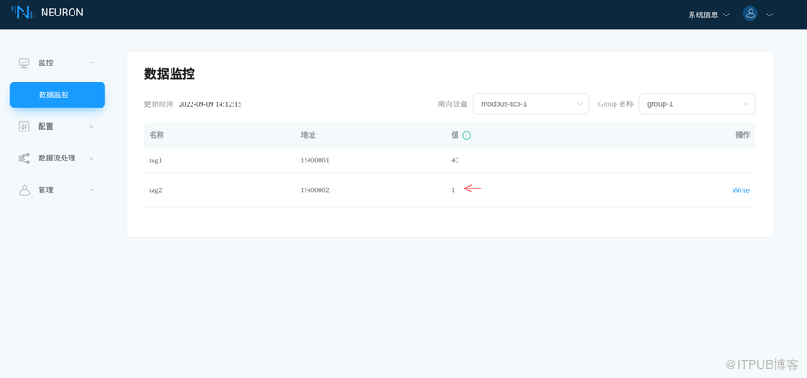
Task: Click the monitoring (监控) sidebar icon
Action: [x=25, y=63]
